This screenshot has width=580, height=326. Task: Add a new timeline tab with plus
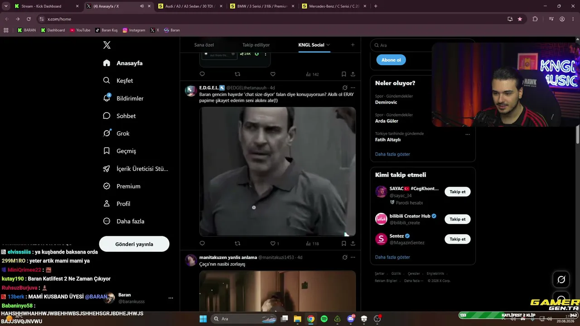pyautogui.click(x=353, y=45)
